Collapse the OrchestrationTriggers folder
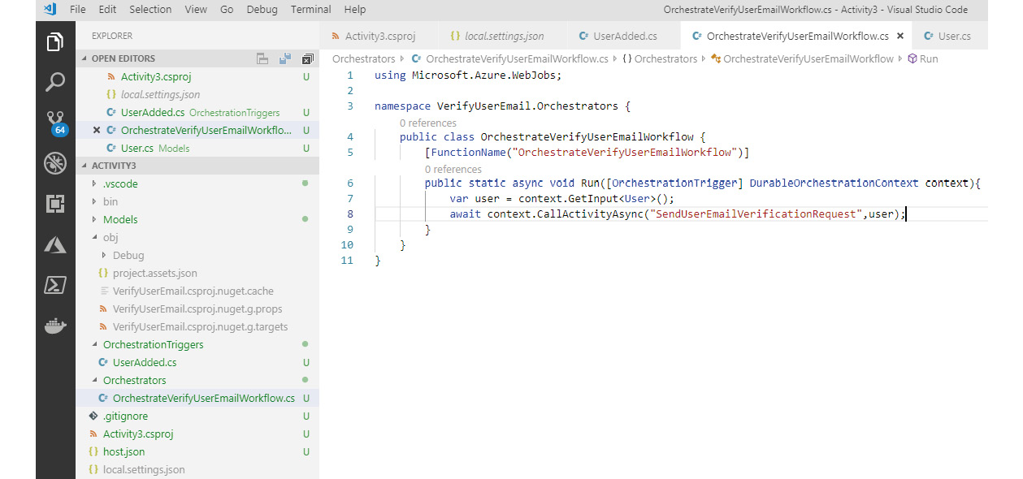Viewport: 1023px width, 479px height. point(153,344)
